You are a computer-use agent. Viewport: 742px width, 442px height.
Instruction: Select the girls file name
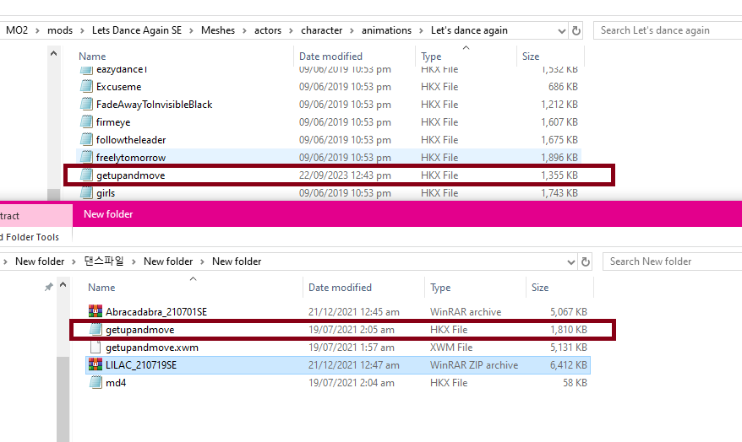pyautogui.click(x=106, y=192)
